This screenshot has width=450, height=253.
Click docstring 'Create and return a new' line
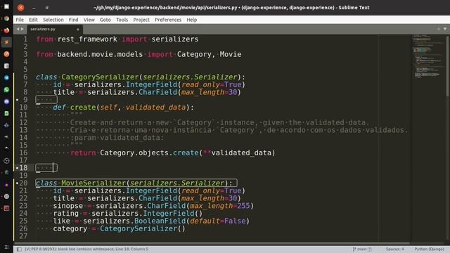(x=219, y=122)
